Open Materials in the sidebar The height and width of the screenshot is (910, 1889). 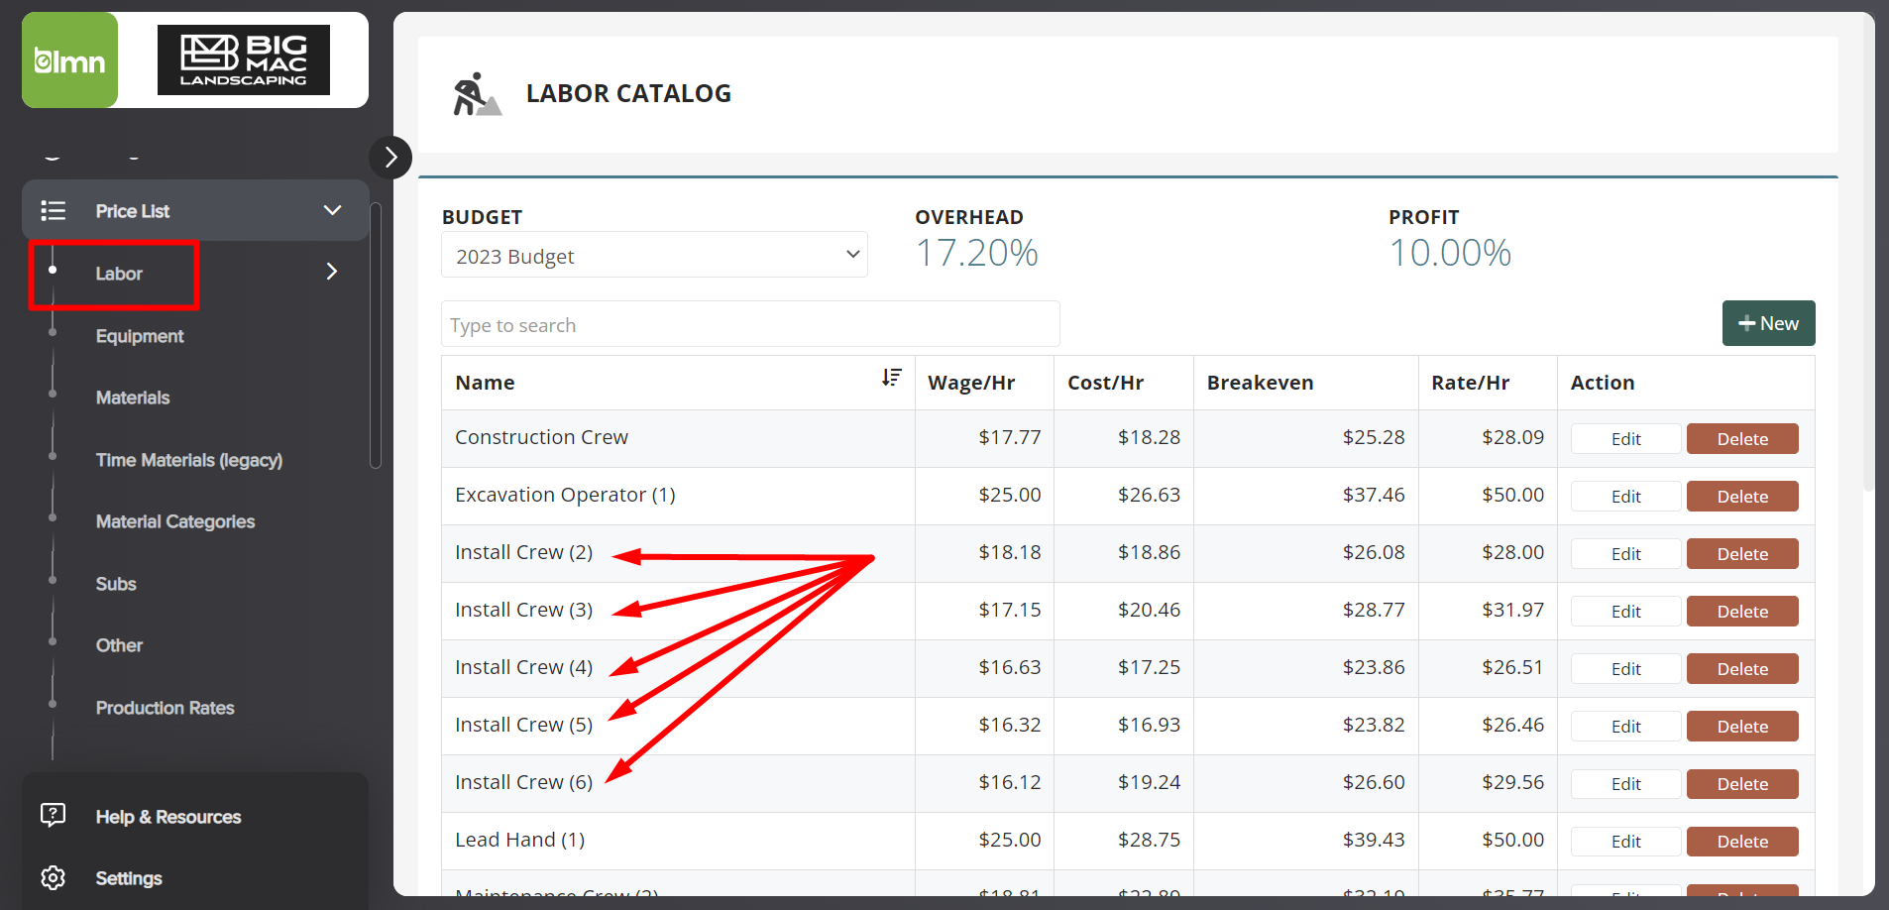[x=133, y=398]
